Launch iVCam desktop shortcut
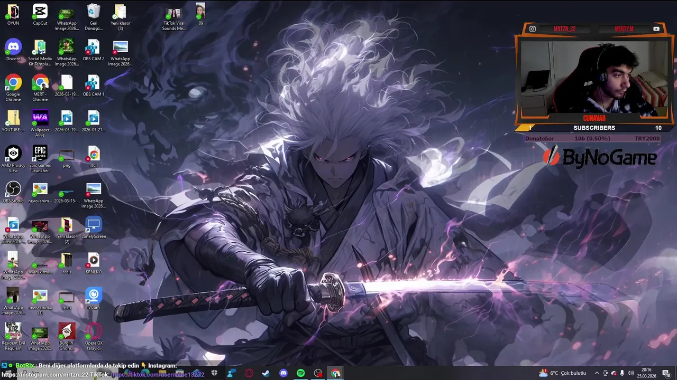Viewport: 677px width, 380px height. [x=94, y=298]
